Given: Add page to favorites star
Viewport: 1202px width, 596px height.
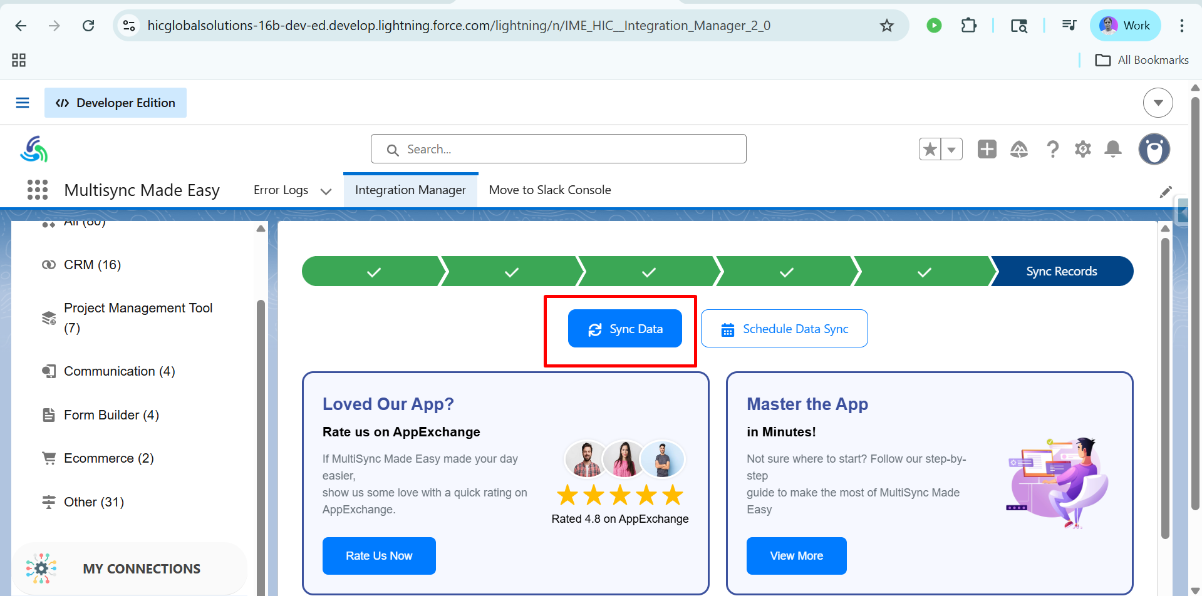Looking at the screenshot, I should (x=930, y=149).
